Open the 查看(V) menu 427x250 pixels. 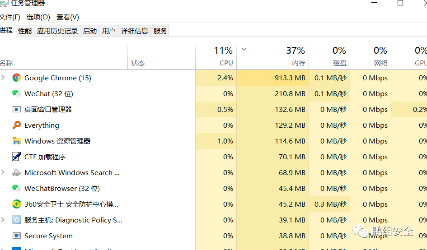point(67,17)
